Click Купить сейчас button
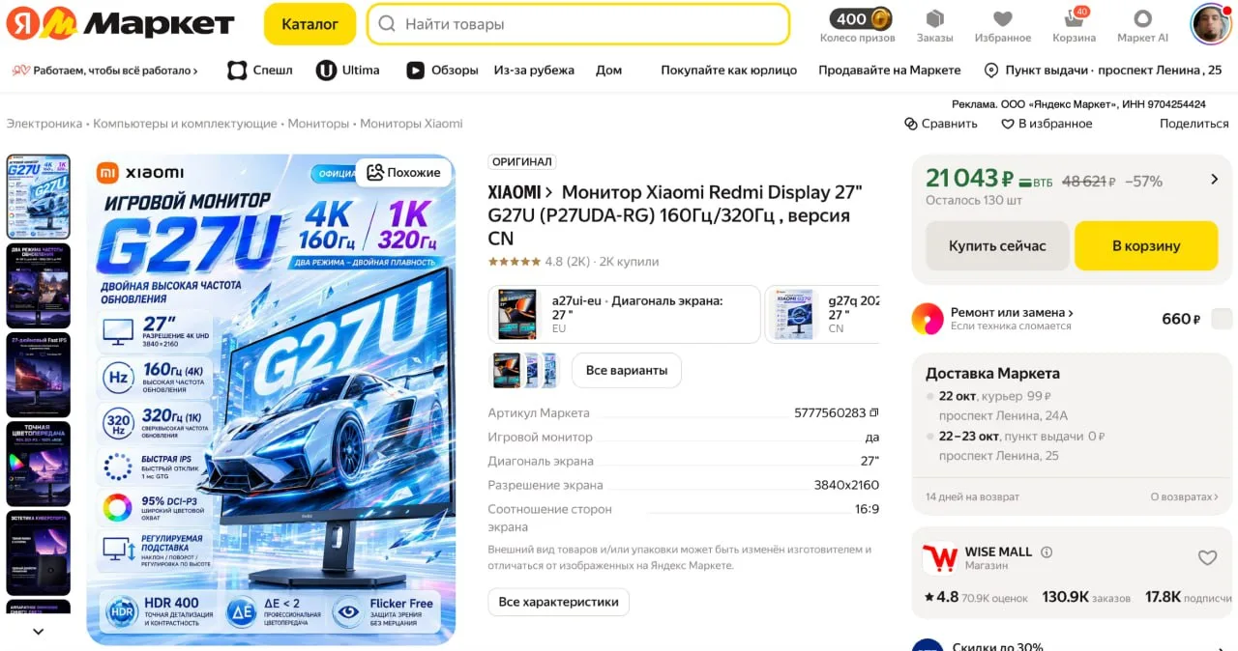 point(997,245)
